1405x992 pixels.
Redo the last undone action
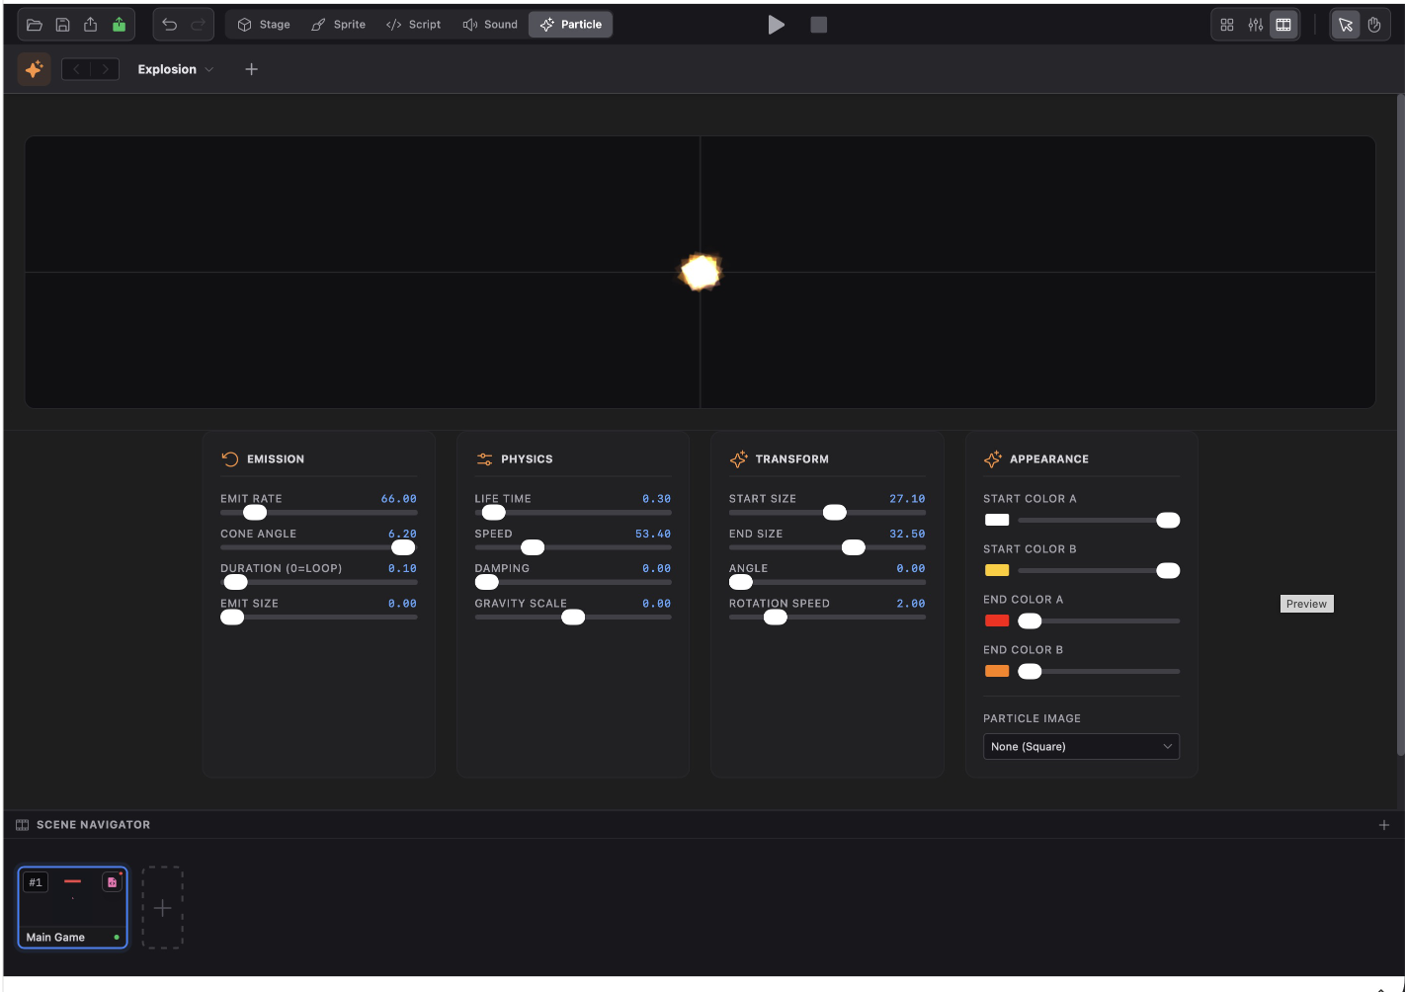click(198, 25)
